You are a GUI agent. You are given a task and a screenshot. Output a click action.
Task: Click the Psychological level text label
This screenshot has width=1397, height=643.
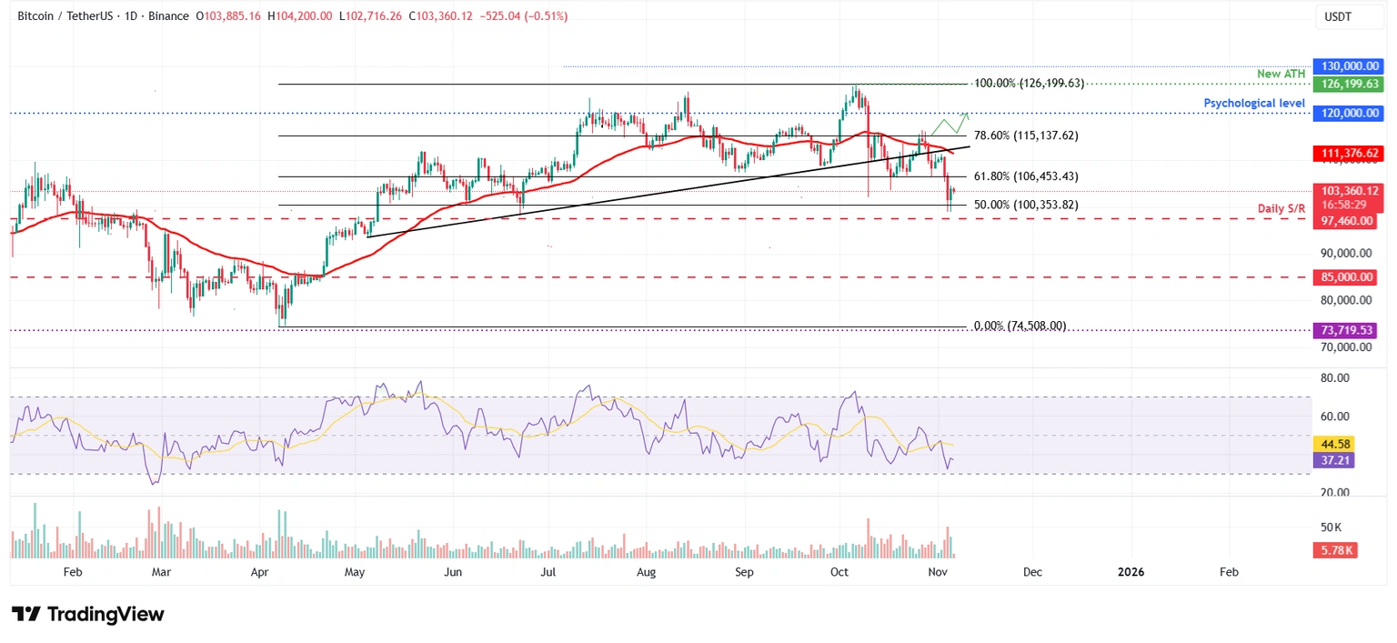click(x=1254, y=104)
